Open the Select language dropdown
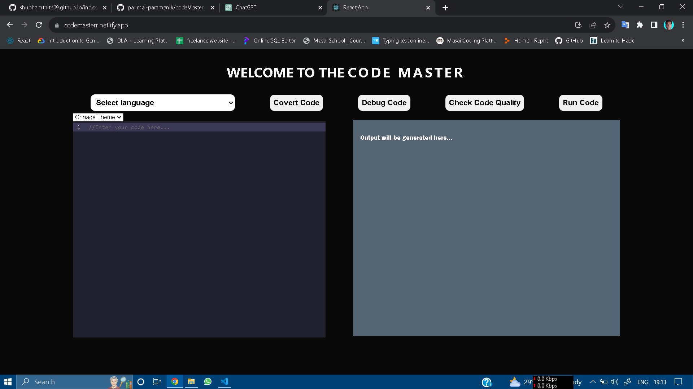Screen dimensions: 693x389 162,103
